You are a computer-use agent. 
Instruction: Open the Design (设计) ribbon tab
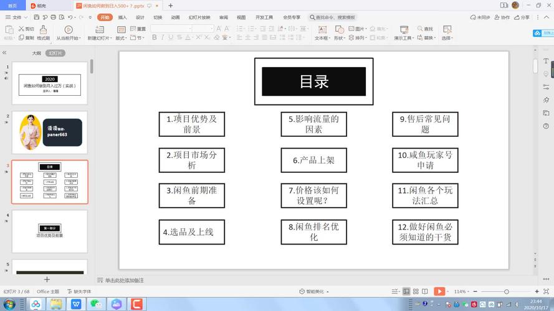tap(140, 17)
